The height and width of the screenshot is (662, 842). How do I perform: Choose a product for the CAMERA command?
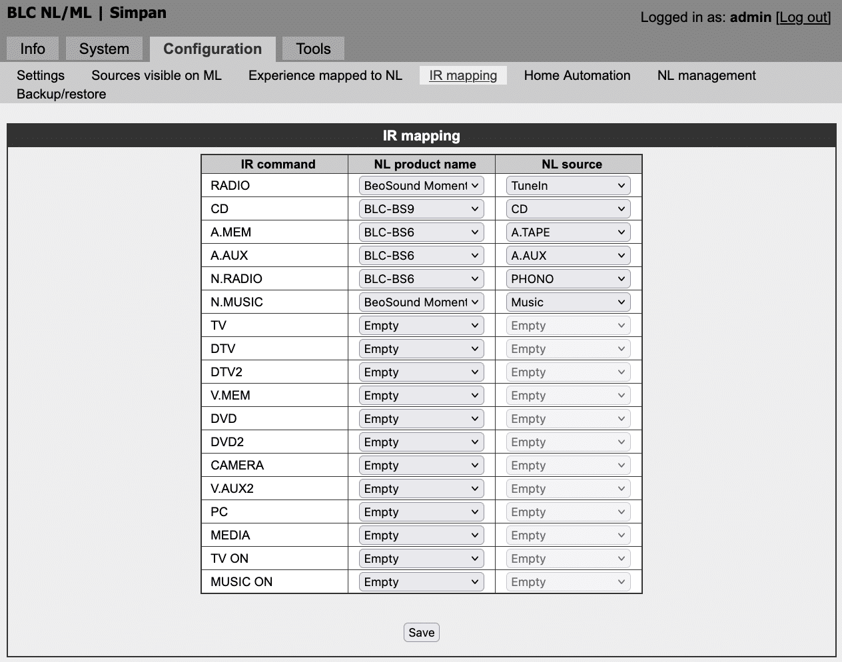point(421,466)
